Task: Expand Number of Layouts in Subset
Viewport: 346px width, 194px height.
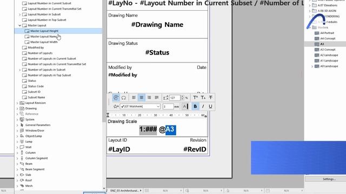Action: (19, 70)
